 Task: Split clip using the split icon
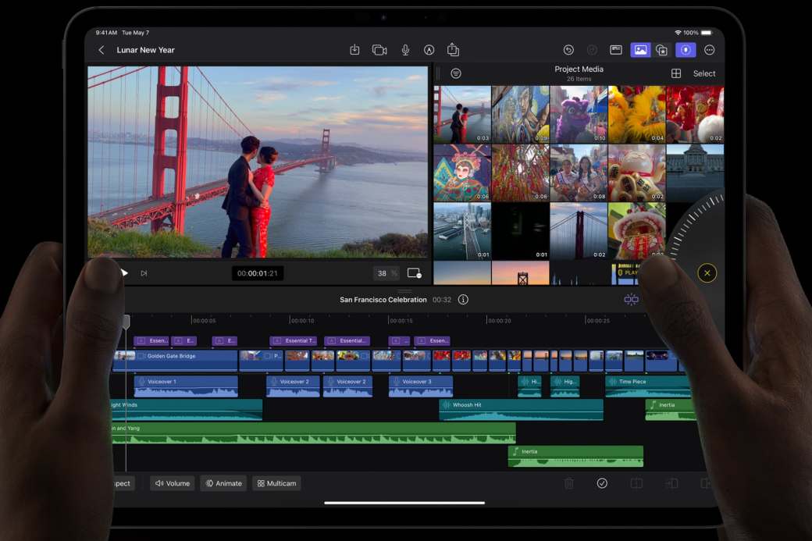tap(636, 483)
